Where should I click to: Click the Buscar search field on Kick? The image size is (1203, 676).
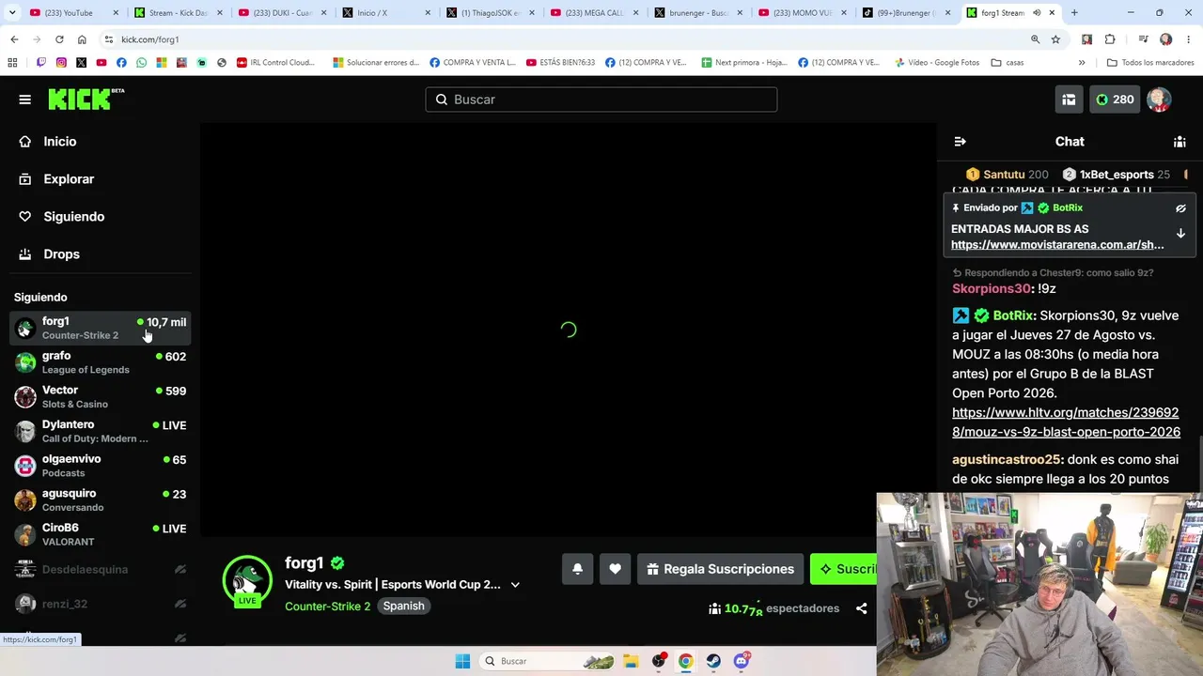tap(601, 100)
